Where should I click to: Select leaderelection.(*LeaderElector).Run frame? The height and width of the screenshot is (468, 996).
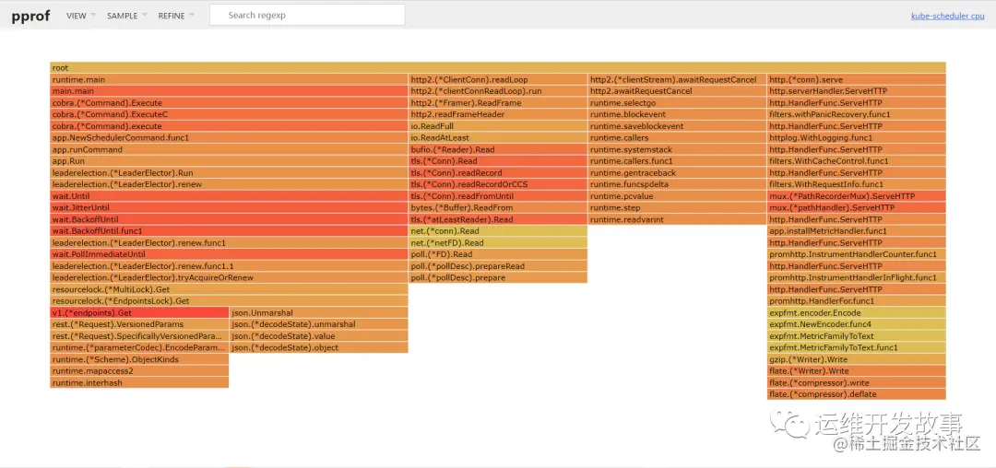(229, 173)
